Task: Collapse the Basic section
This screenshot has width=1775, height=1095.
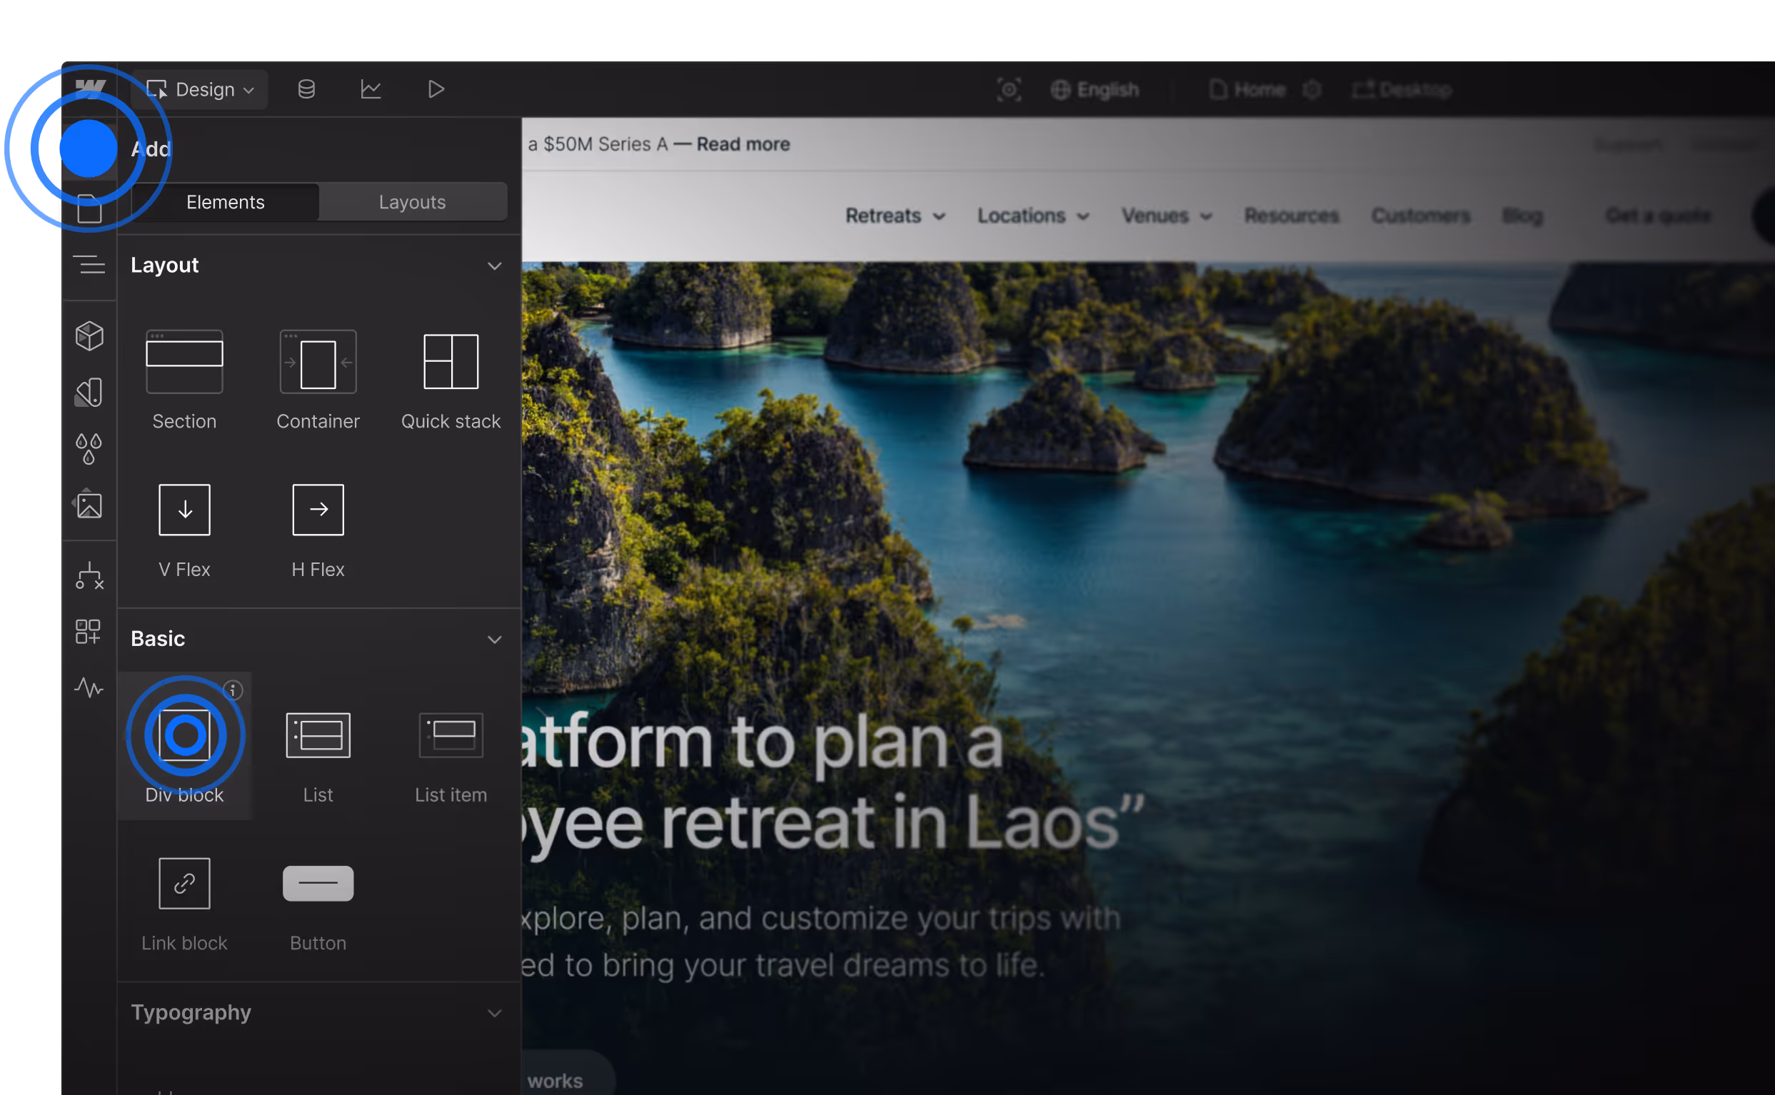Action: (x=494, y=640)
